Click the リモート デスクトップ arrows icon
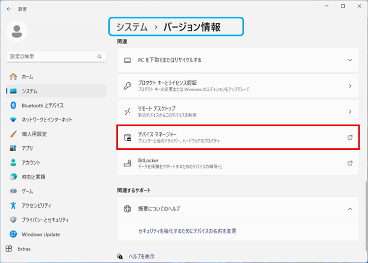 point(128,112)
